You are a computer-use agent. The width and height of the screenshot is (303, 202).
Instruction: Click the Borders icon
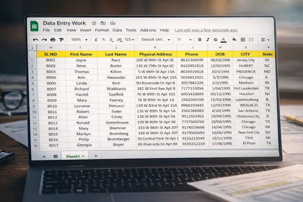click(243, 40)
